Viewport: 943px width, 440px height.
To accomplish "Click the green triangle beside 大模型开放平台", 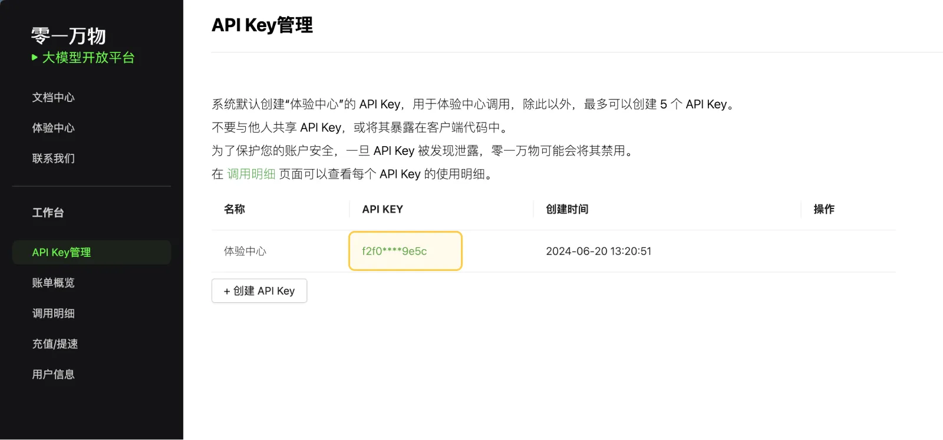I will [35, 57].
